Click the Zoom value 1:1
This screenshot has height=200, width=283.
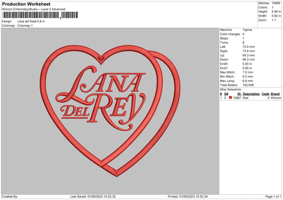click(x=274, y=20)
